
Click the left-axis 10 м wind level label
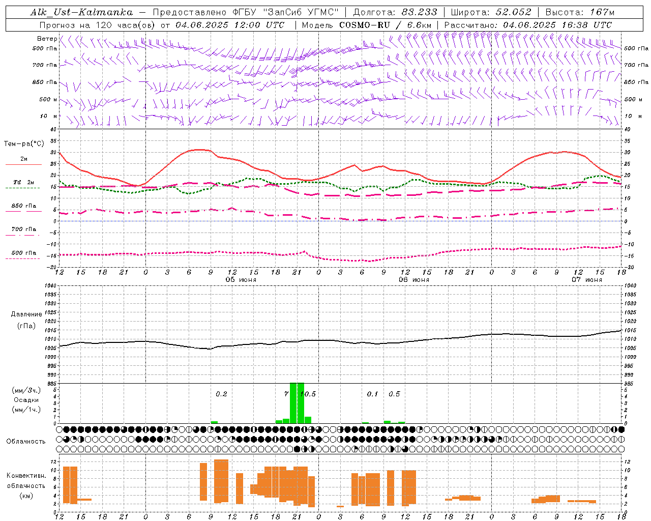(49, 116)
